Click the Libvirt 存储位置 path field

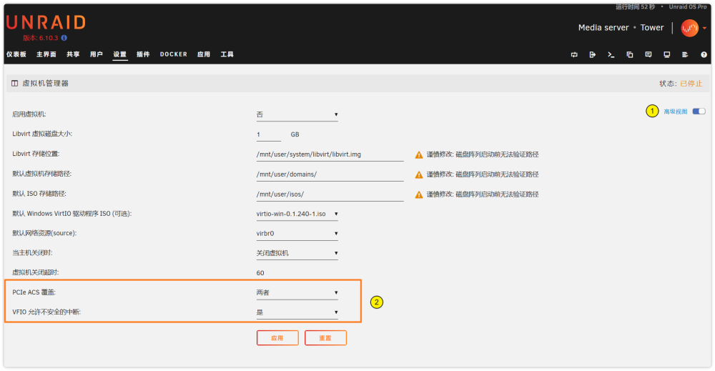(x=330, y=155)
